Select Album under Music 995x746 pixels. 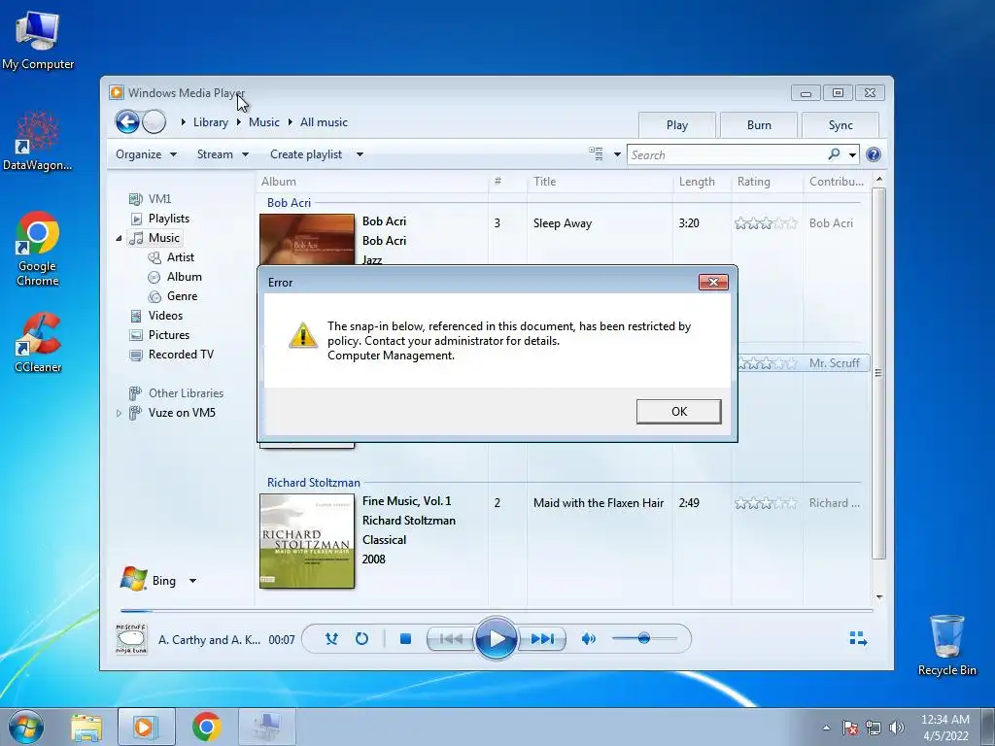175,277
